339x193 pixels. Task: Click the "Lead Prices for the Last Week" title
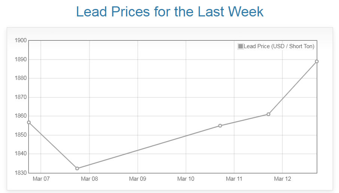[169, 12]
